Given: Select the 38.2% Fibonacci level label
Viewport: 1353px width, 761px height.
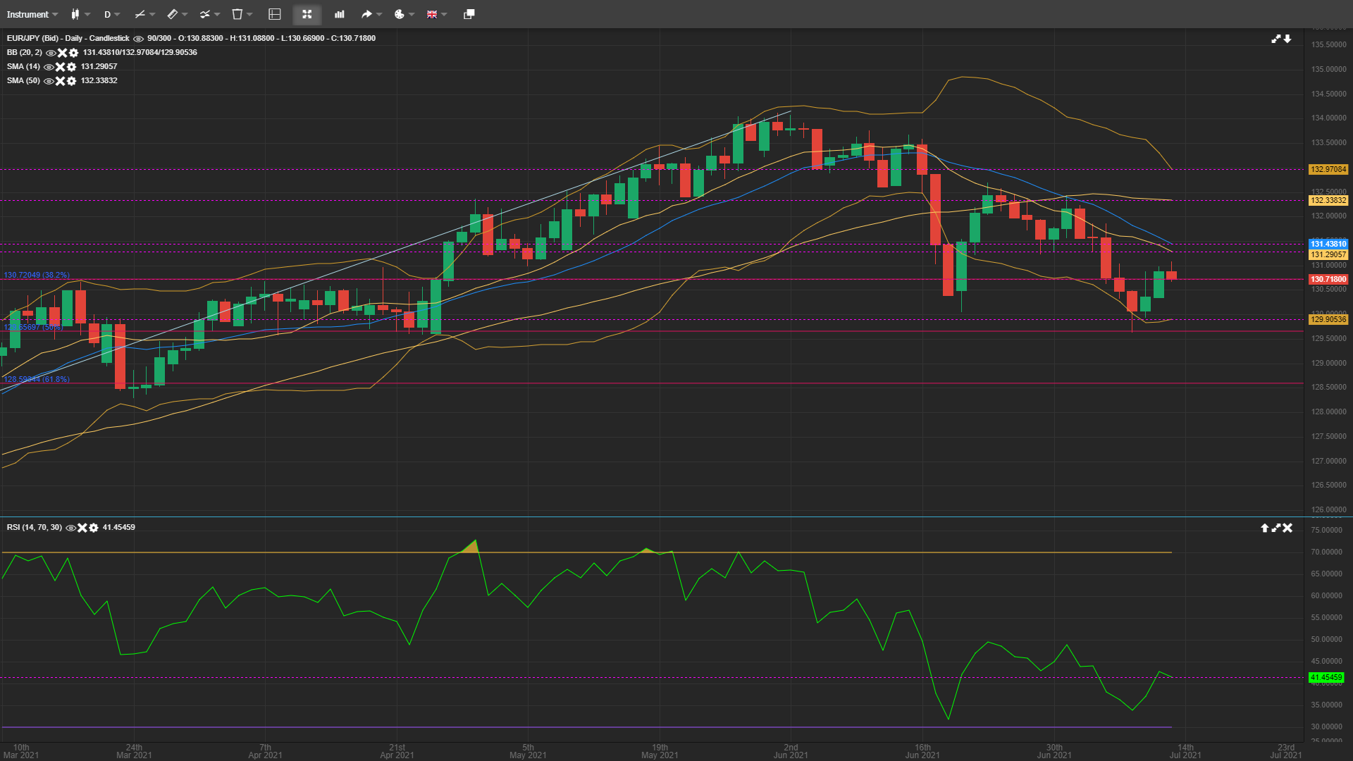Looking at the screenshot, I should click(37, 275).
